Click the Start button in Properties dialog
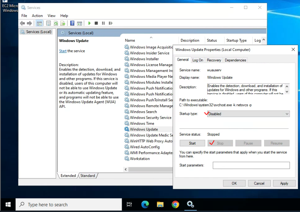The width and height of the screenshot is (300, 212). pos(192,143)
